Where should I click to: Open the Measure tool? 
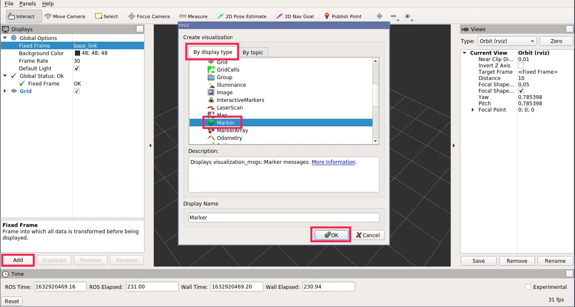tap(193, 16)
